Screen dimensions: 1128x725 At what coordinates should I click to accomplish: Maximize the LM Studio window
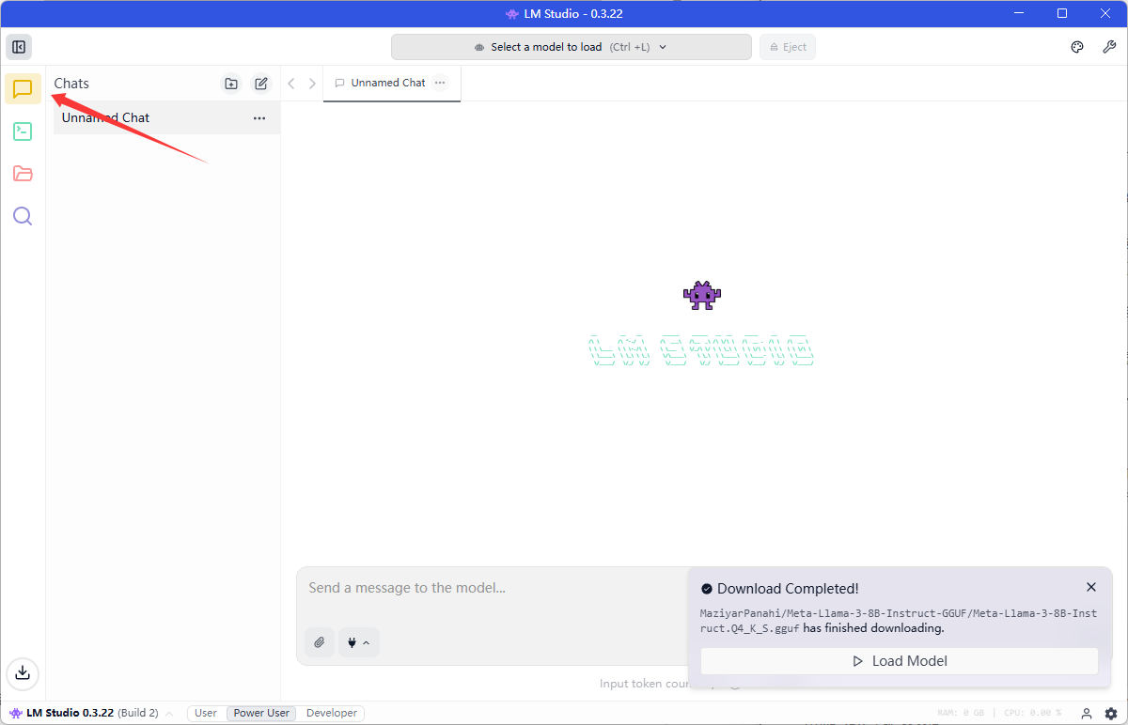1062,13
